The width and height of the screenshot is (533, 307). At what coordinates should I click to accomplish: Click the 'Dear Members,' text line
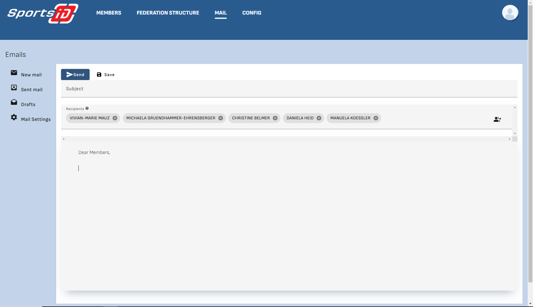coord(94,152)
